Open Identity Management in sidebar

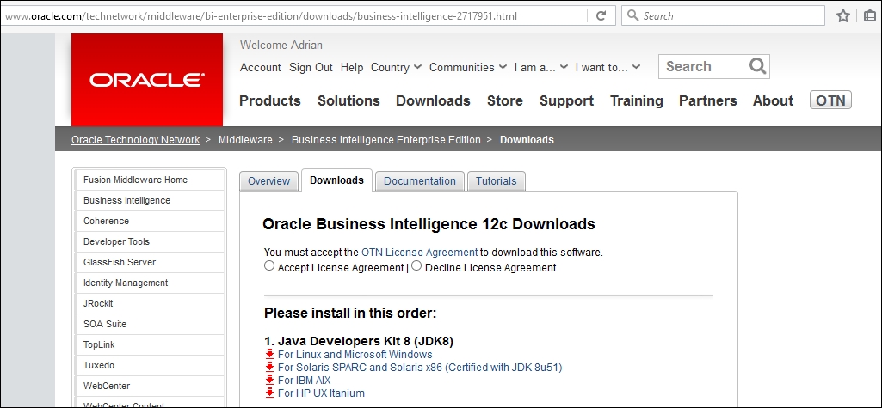point(151,283)
